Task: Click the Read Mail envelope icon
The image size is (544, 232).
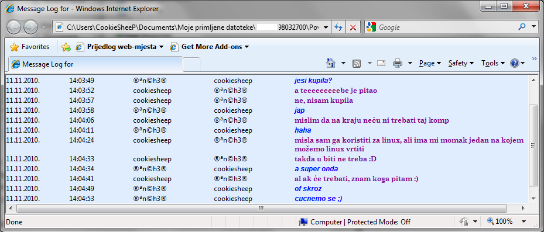Action: 381,63
